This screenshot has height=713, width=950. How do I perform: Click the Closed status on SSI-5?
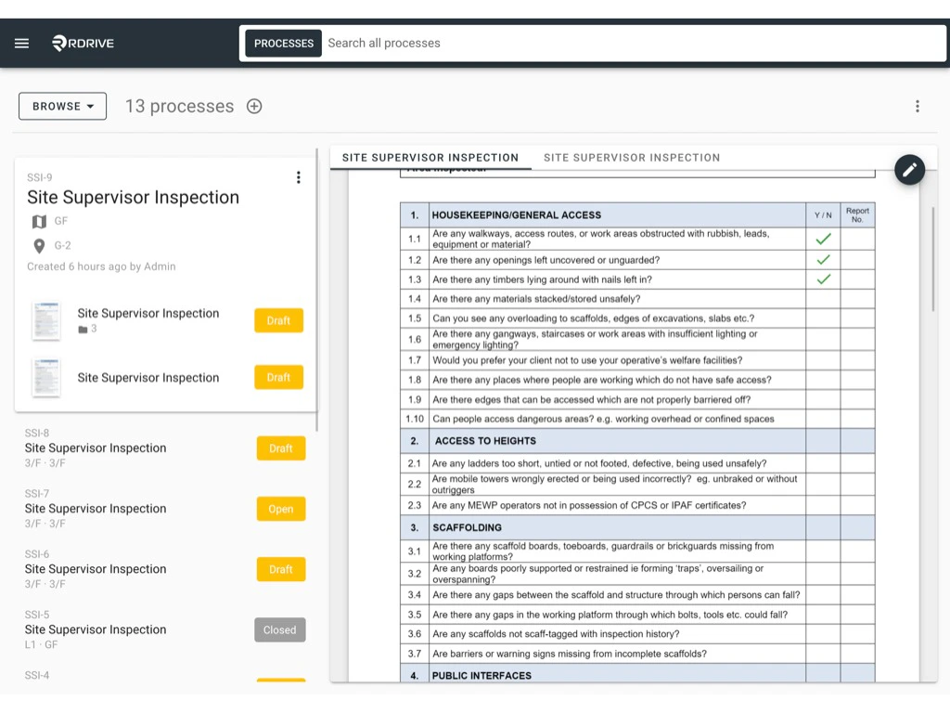(x=280, y=630)
